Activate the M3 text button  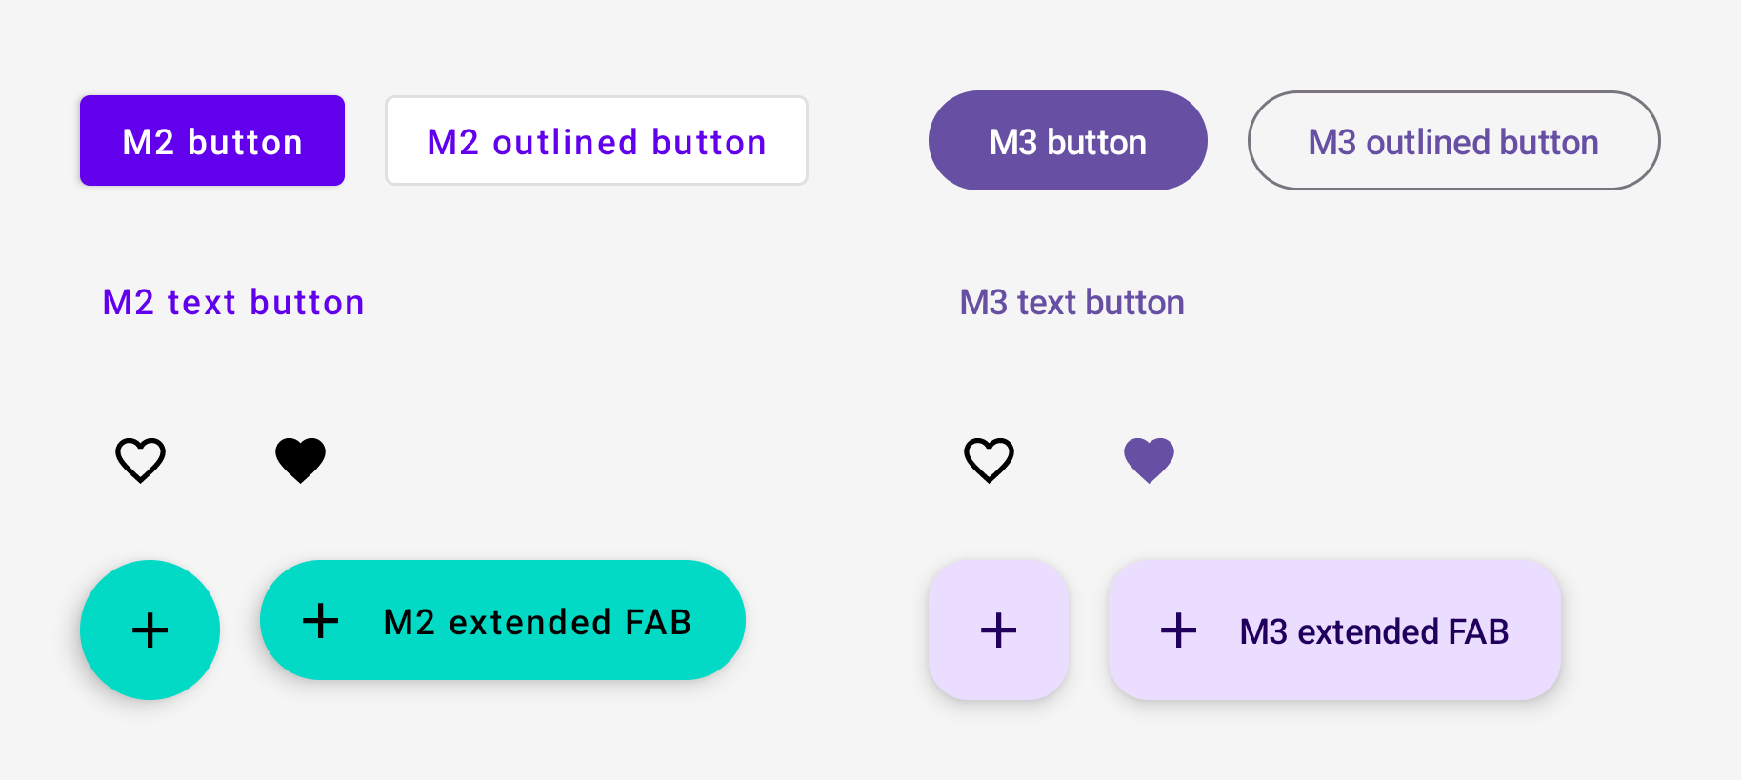tap(1071, 302)
